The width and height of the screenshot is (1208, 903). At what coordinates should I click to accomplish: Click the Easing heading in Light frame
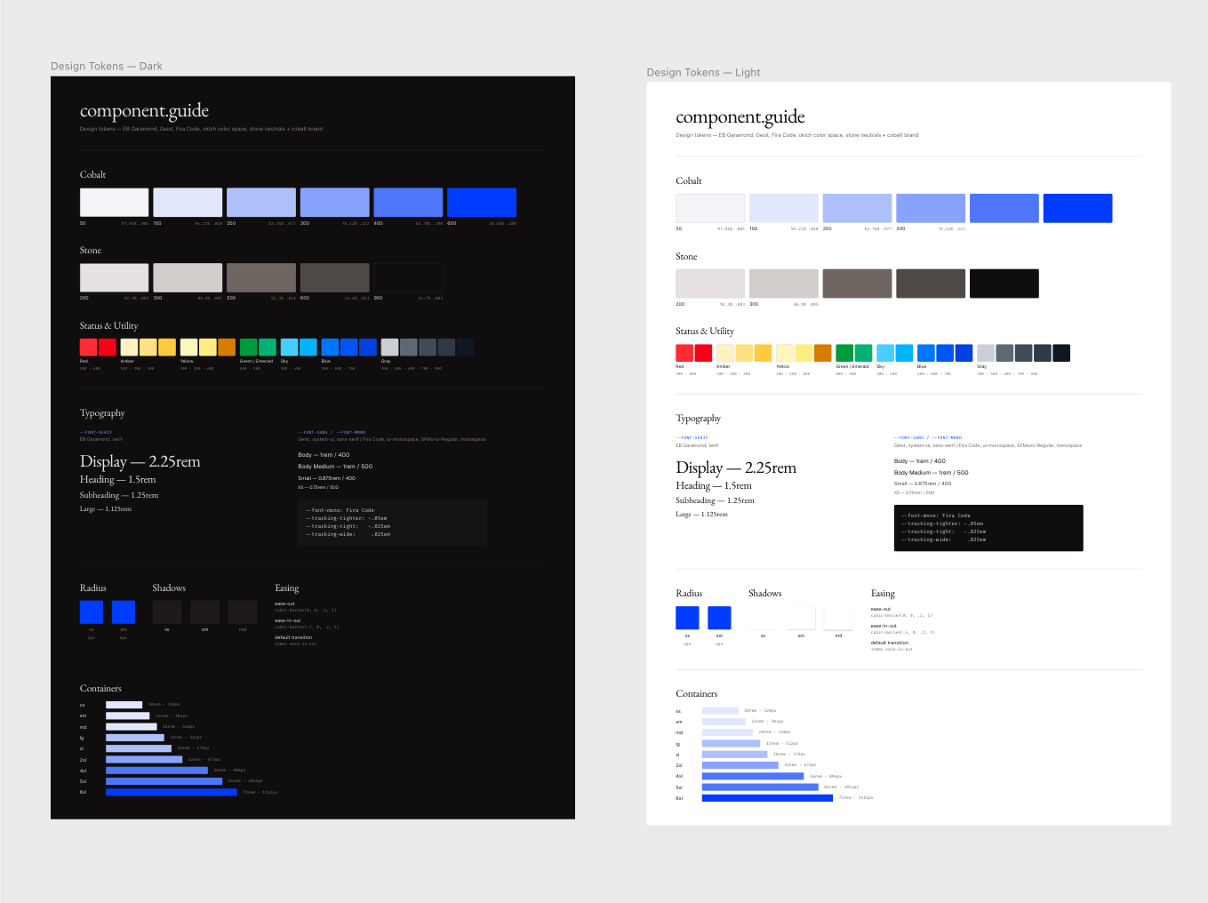pyautogui.click(x=883, y=594)
